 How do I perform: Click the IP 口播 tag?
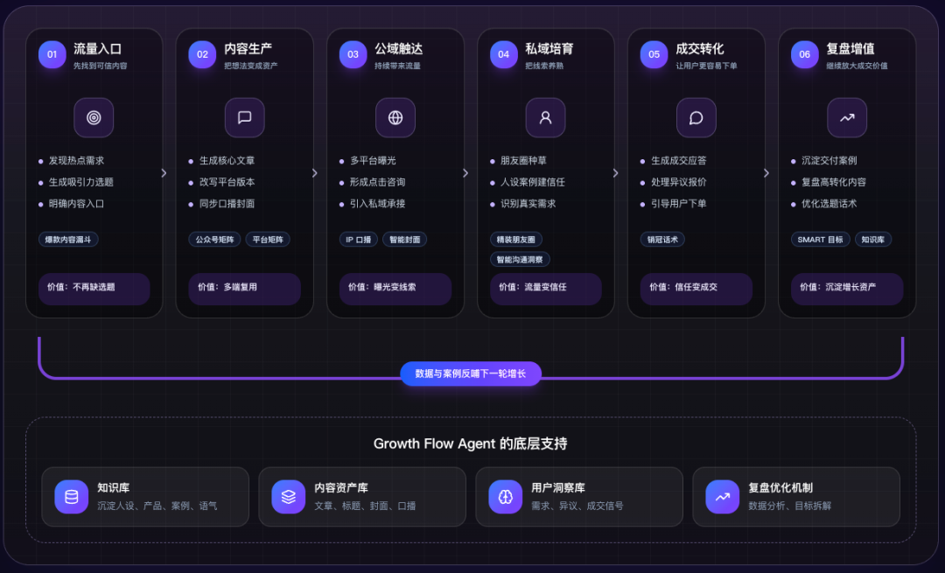359,239
